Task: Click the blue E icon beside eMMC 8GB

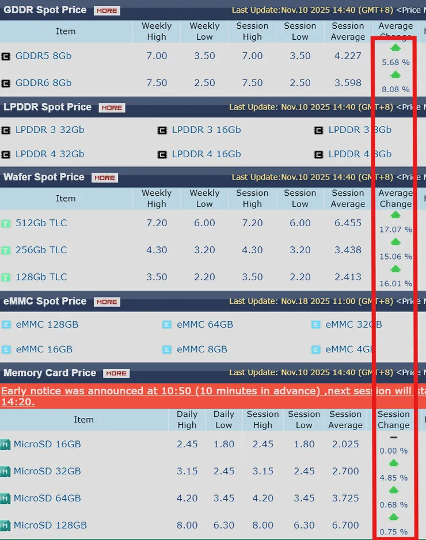Action: point(167,349)
